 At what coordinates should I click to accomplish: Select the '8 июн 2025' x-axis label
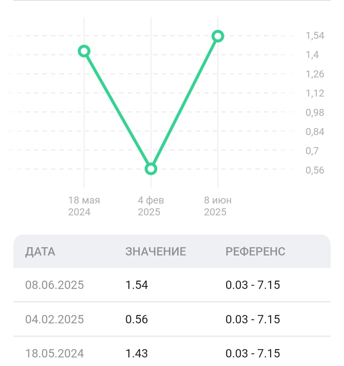[x=218, y=206]
